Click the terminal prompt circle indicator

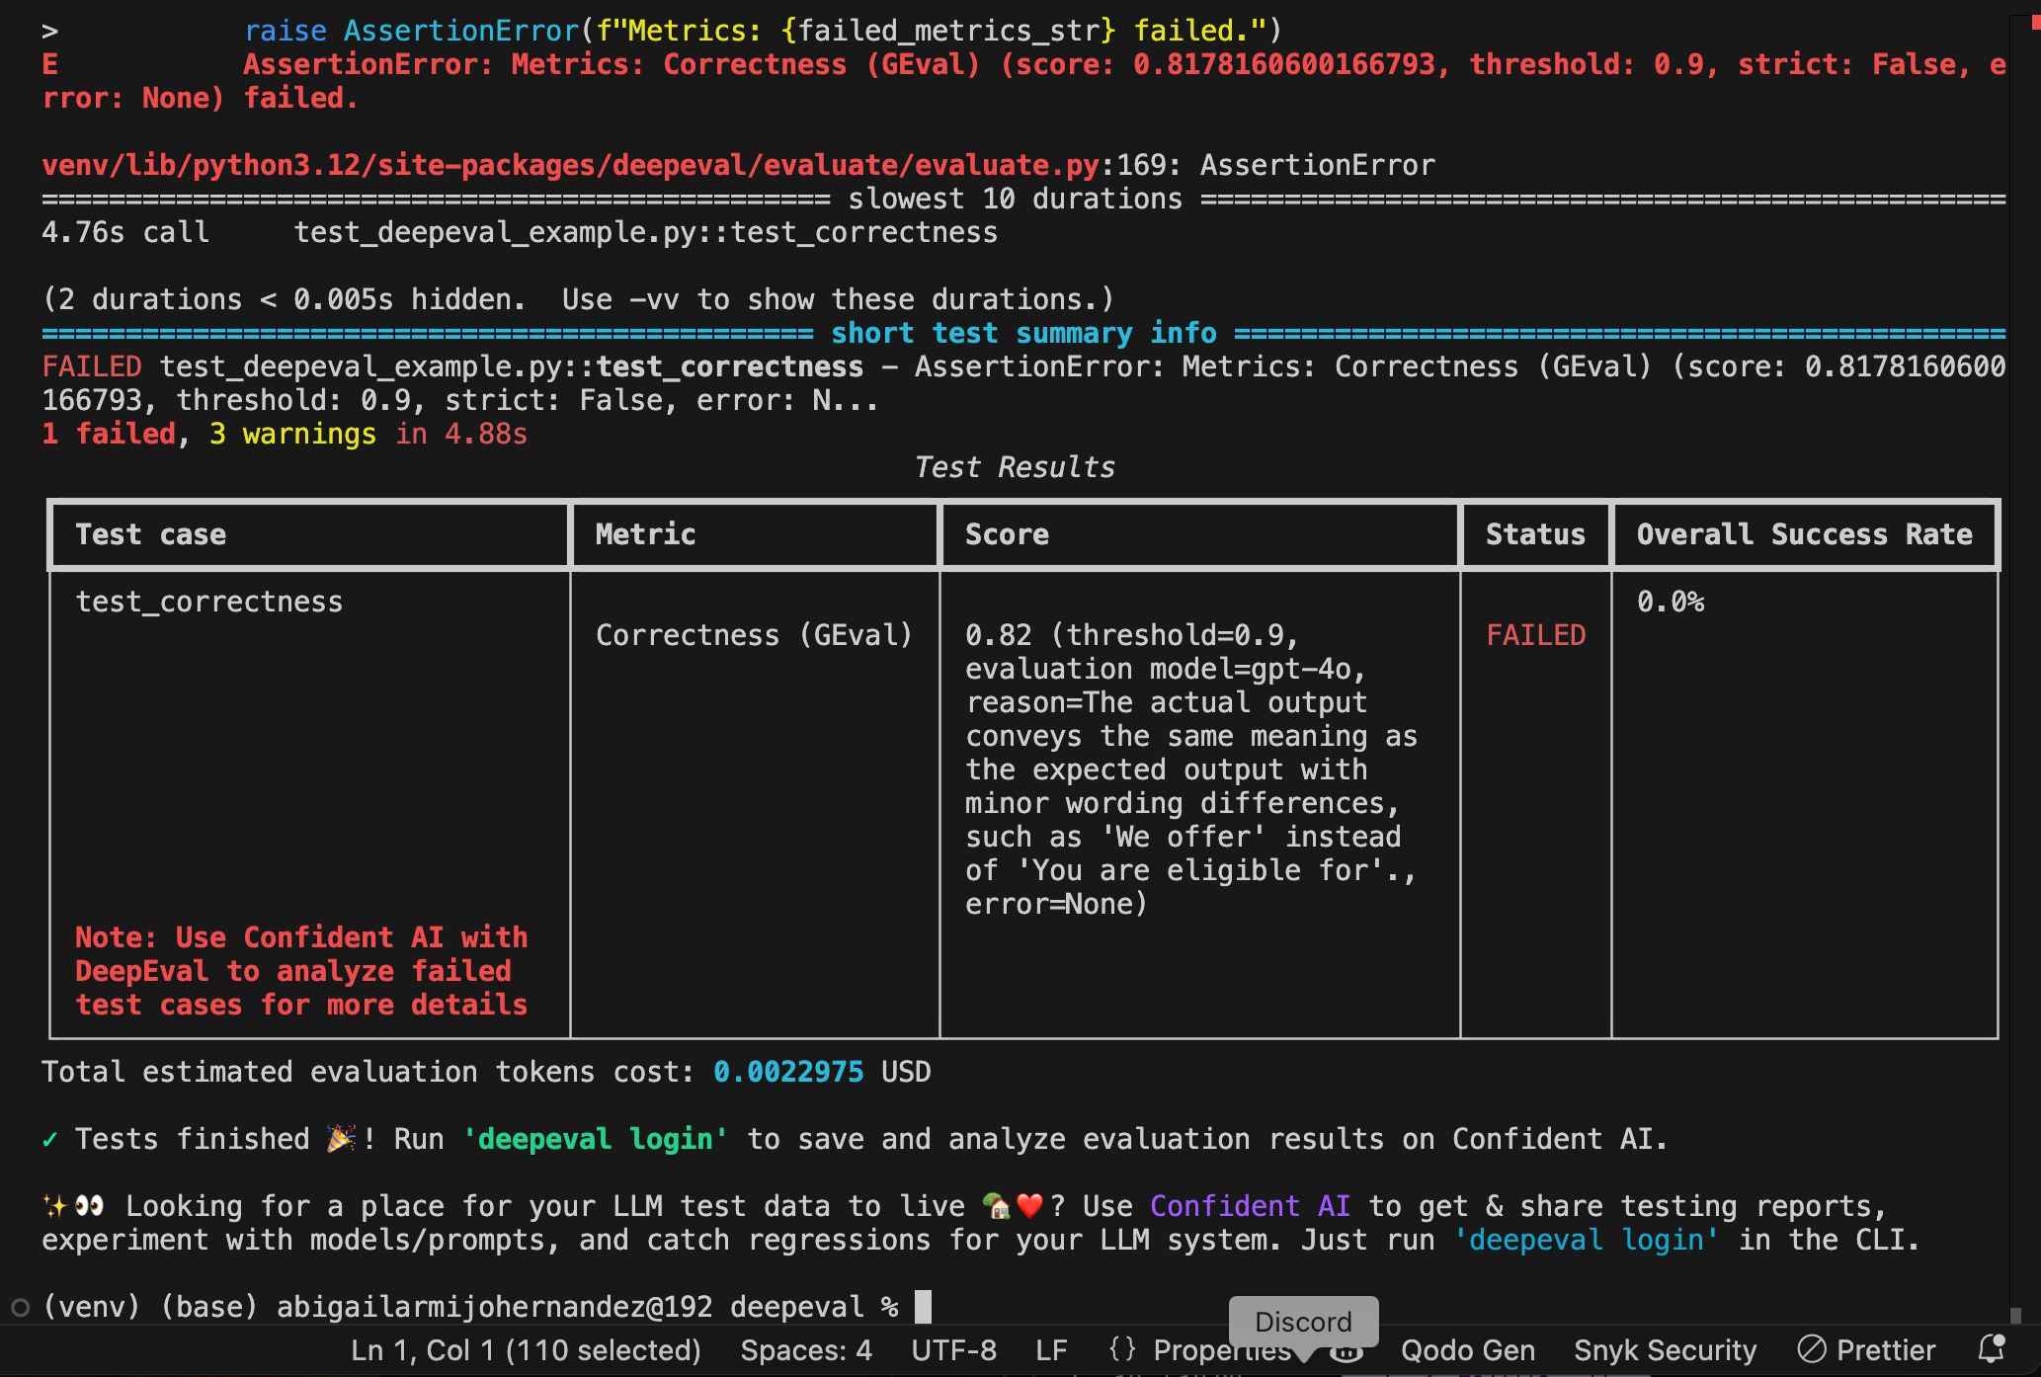20,1308
